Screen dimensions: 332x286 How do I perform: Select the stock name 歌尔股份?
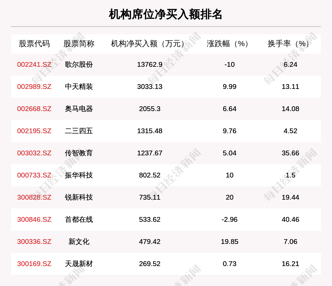[x=79, y=65]
